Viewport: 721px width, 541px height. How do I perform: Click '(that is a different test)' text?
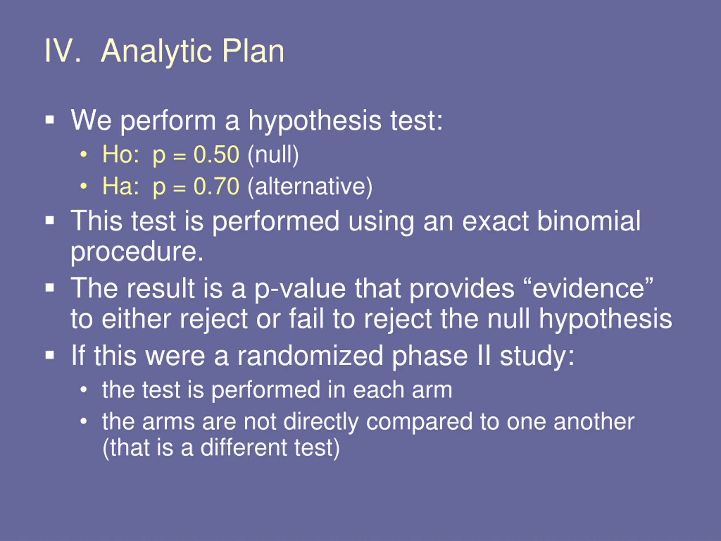(221, 448)
